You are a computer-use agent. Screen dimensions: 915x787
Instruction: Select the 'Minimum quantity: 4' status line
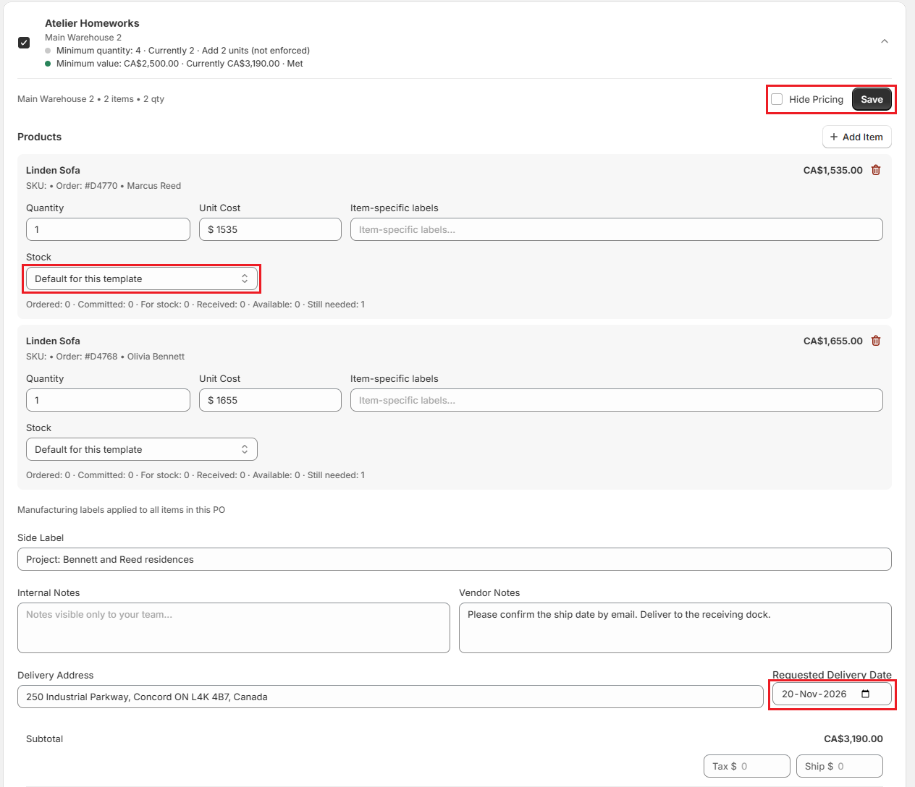[x=183, y=51]
